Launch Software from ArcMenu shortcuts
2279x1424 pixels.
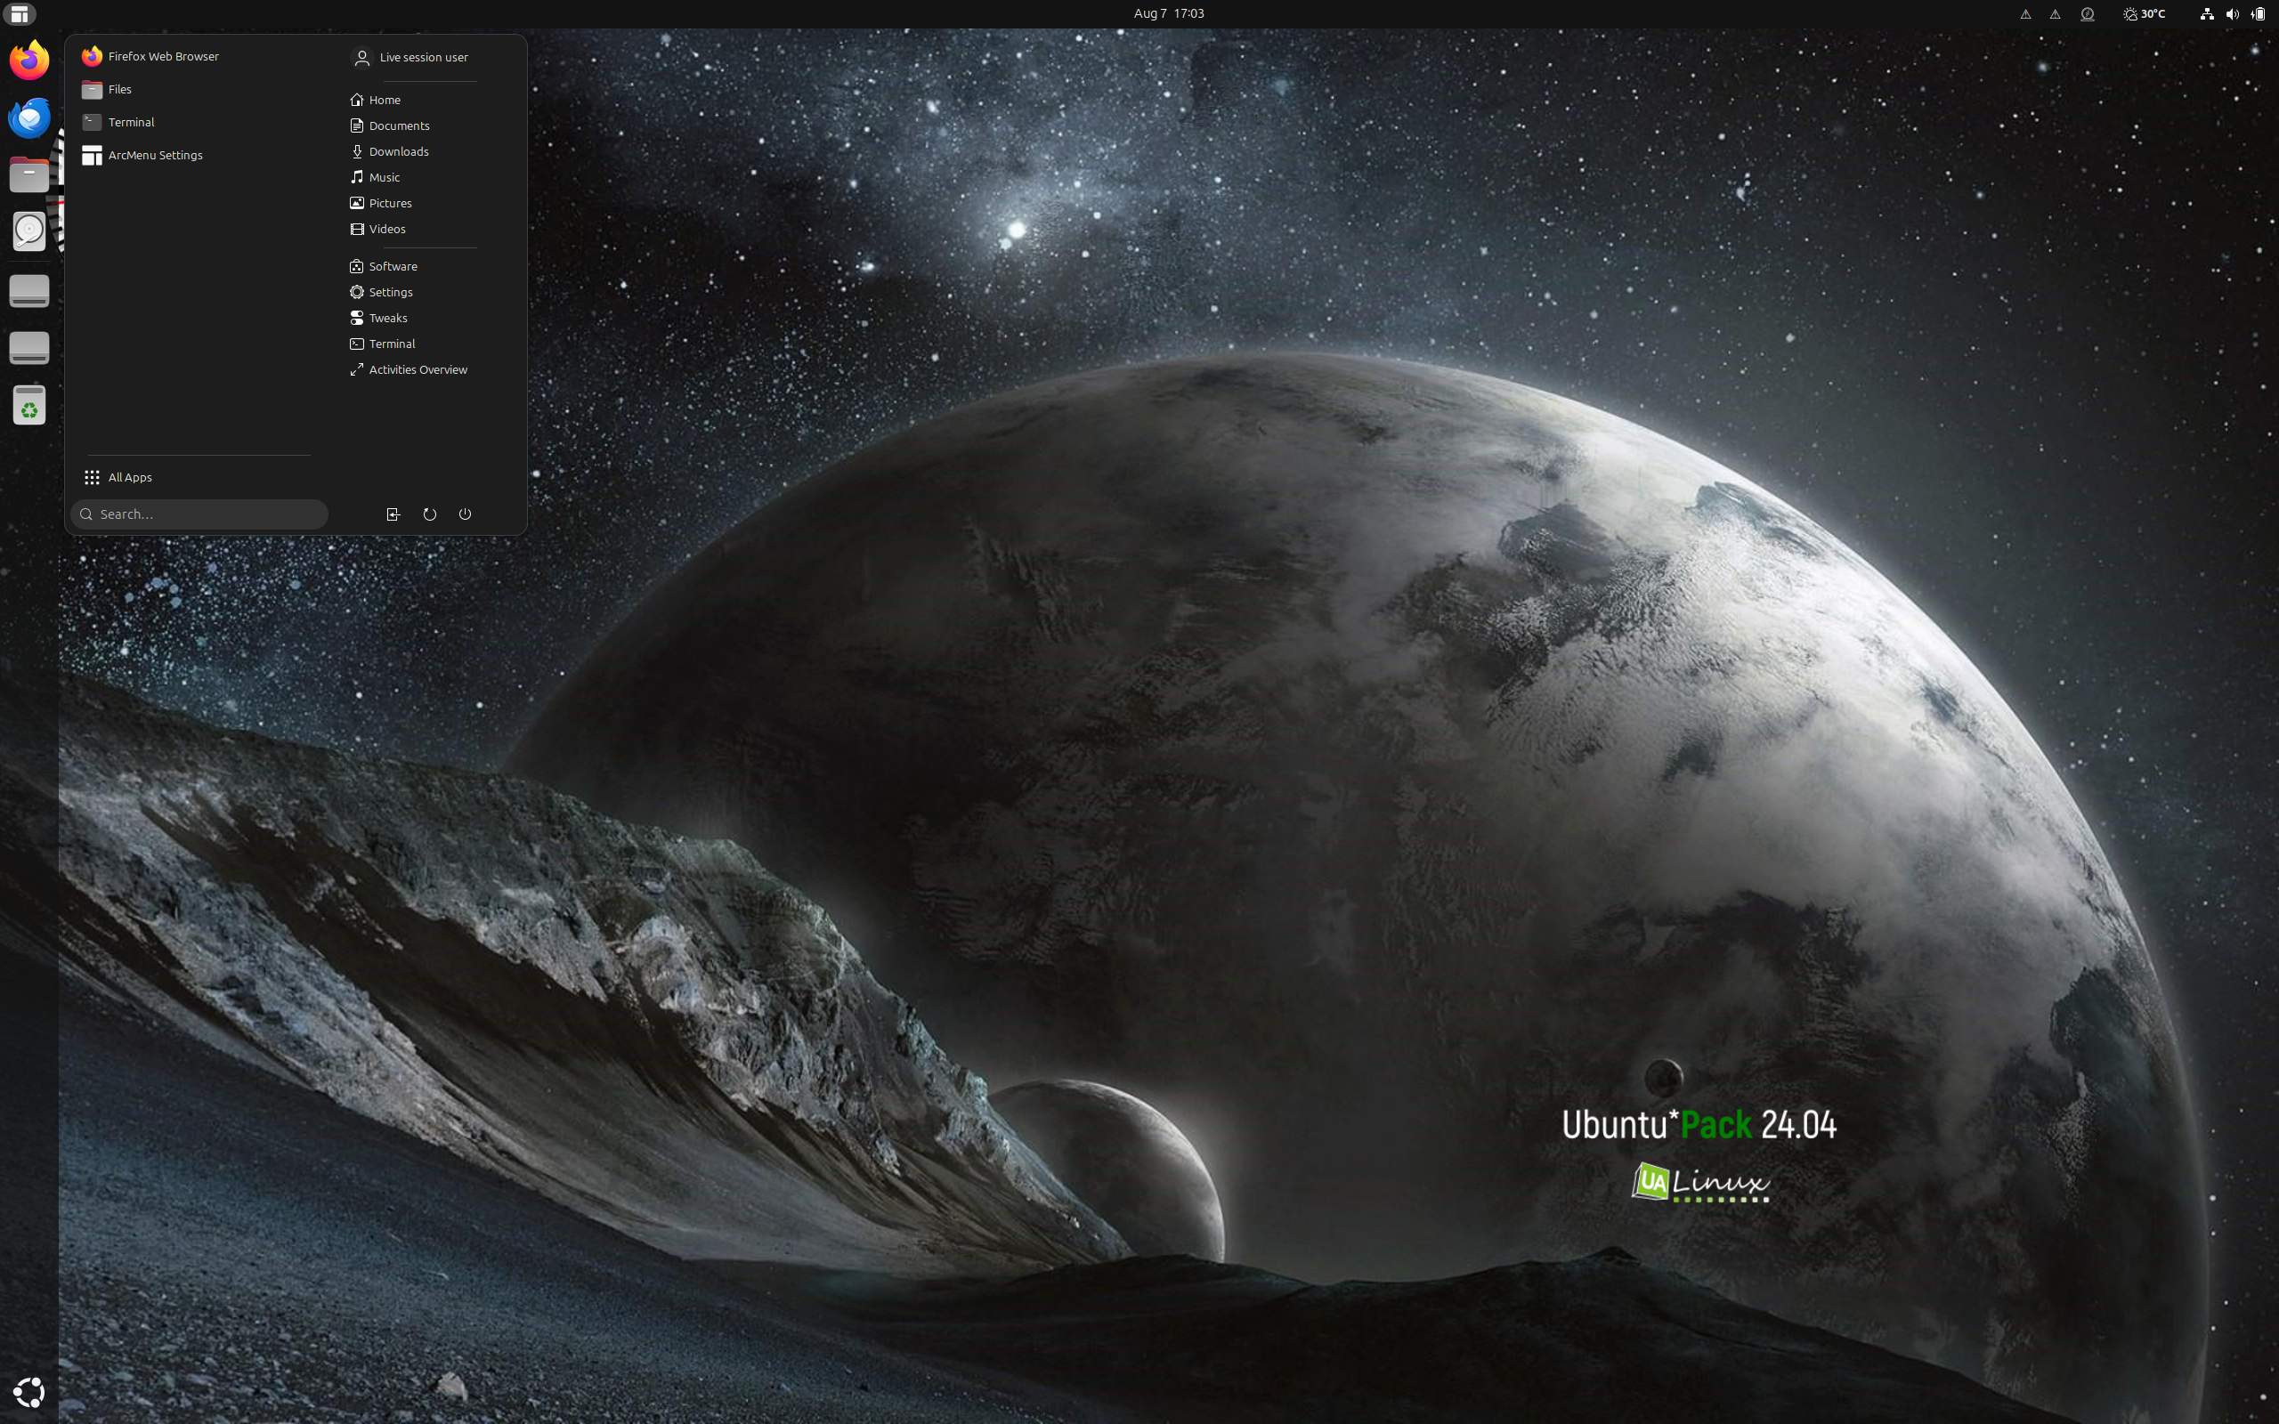pos(428,266)
